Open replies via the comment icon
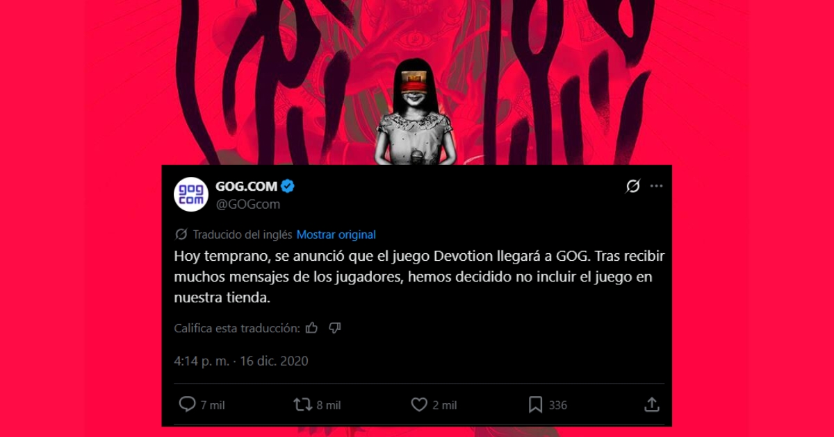This screenshot has width=834, height=437. pos(187,404)
